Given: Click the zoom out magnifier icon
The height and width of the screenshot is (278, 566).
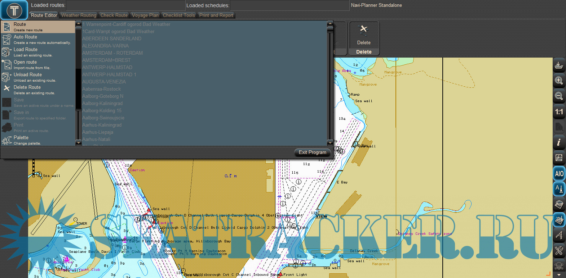Looking at the screenshot, I should pyautogui.click(x=559, y=96).
